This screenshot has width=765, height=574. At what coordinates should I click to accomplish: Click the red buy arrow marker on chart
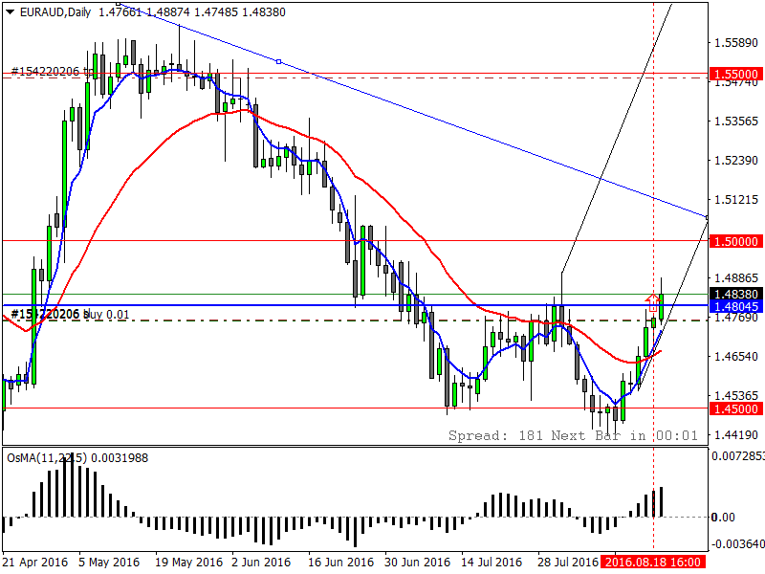(x=653, y=302)
